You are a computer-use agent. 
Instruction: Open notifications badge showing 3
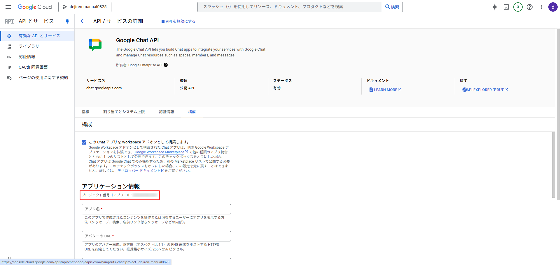click(518, 7)
